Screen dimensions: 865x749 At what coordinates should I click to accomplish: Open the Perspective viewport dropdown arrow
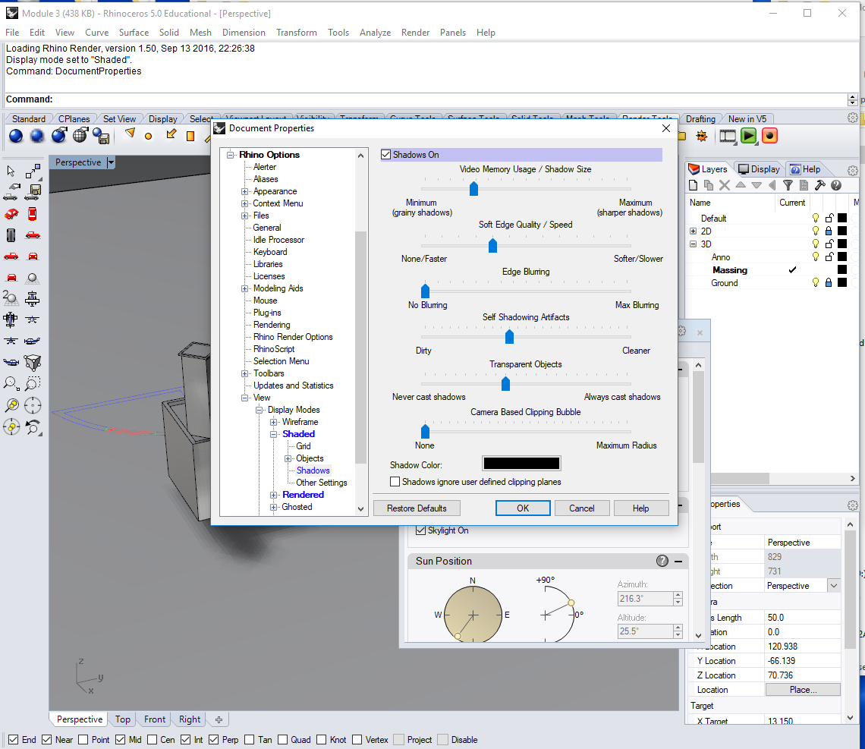[111, 162]
